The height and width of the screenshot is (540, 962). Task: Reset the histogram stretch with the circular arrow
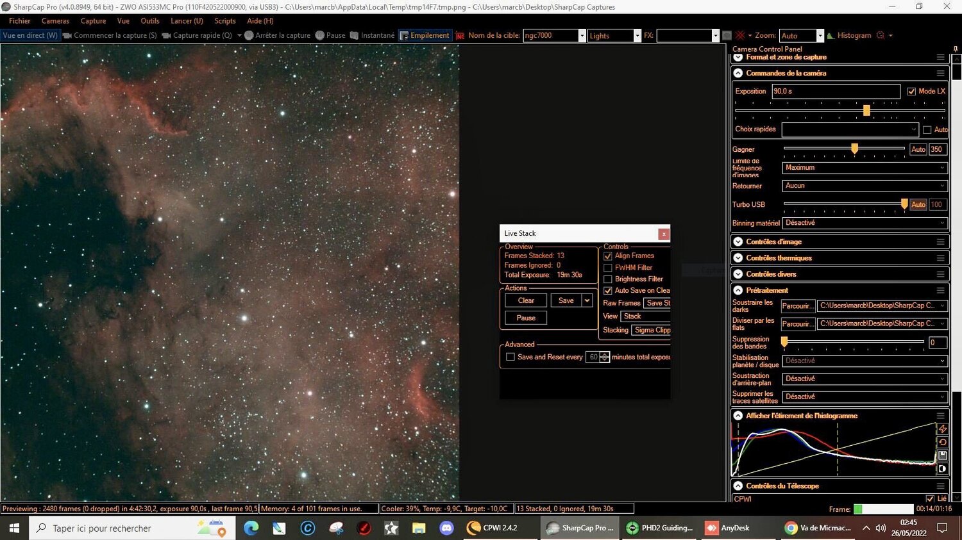[942, 442]
